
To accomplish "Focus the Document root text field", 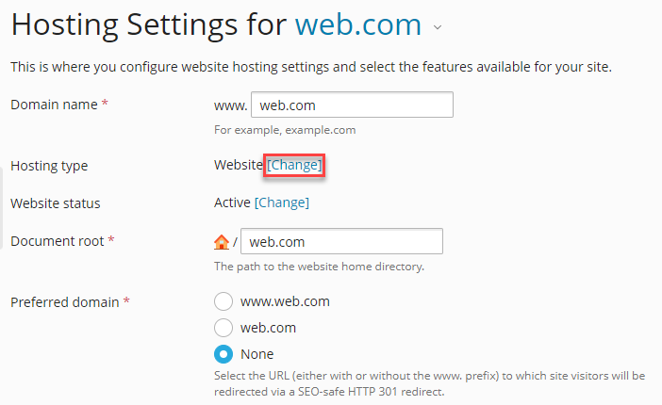I will coord(341,242).
